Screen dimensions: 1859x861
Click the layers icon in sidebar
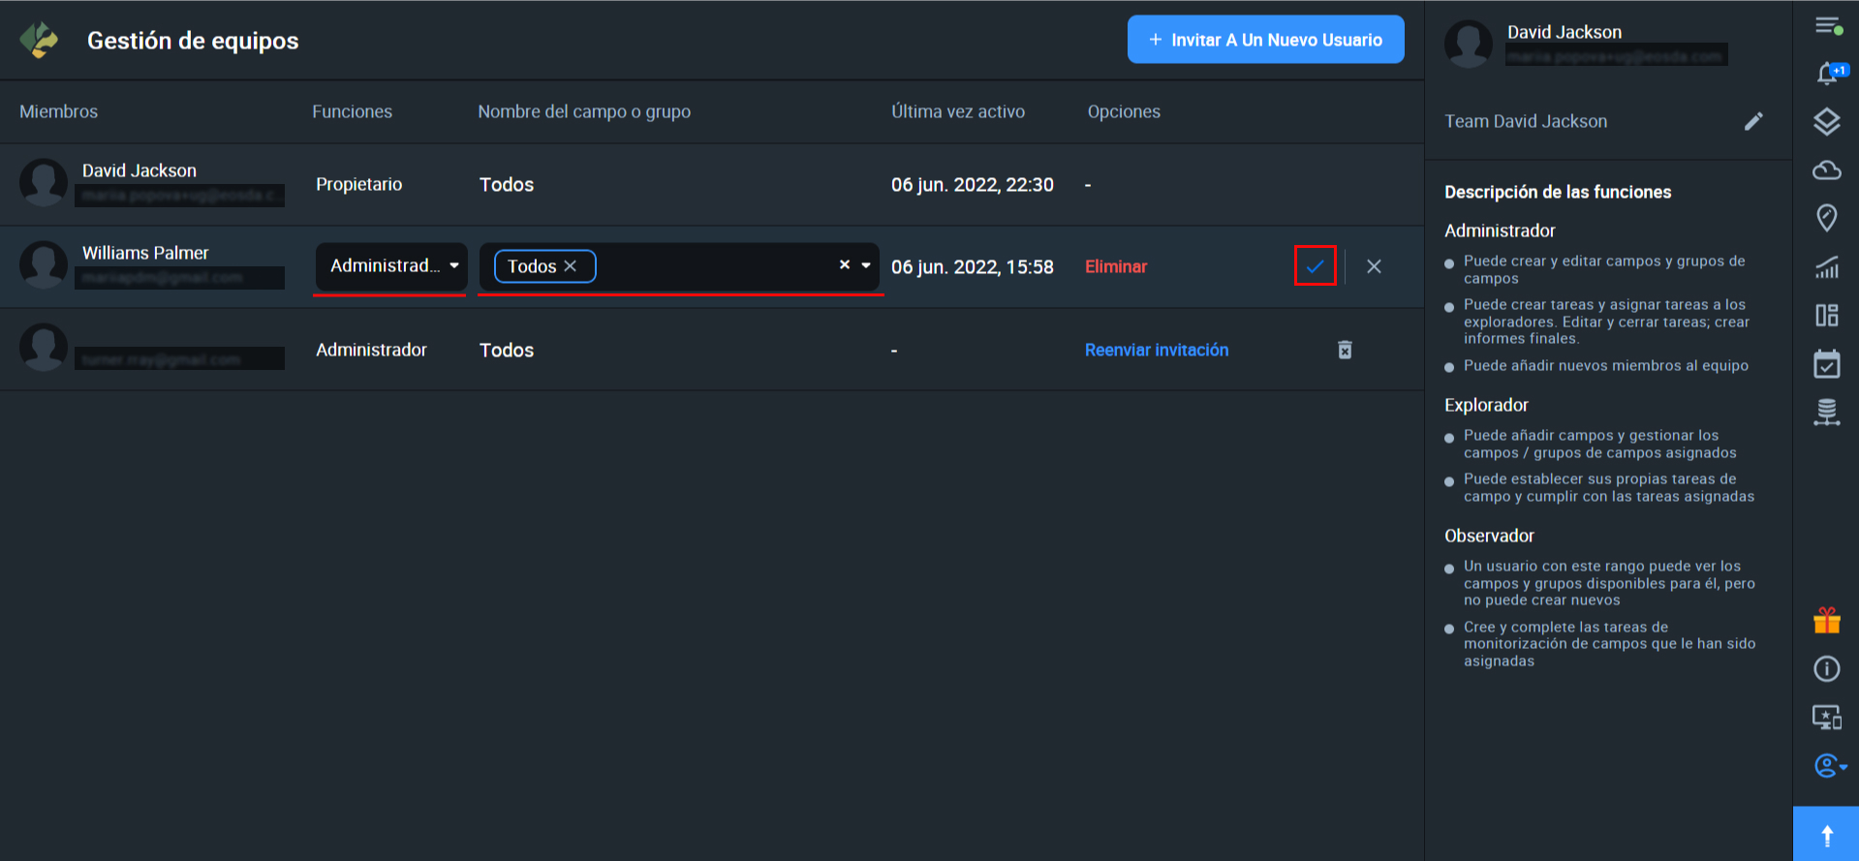[x=1826, y=122]
